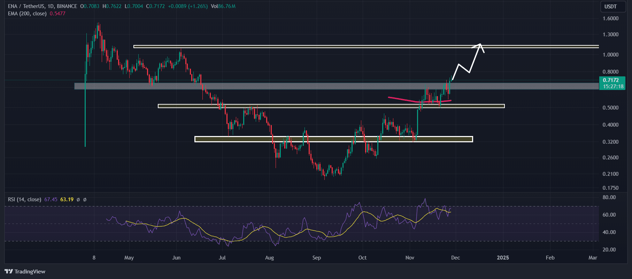The height and width of the screenshot is (279, 632).
Task: Click the 0.8000 price axis label
Action: pyautogui.click(x=610, y=72)
